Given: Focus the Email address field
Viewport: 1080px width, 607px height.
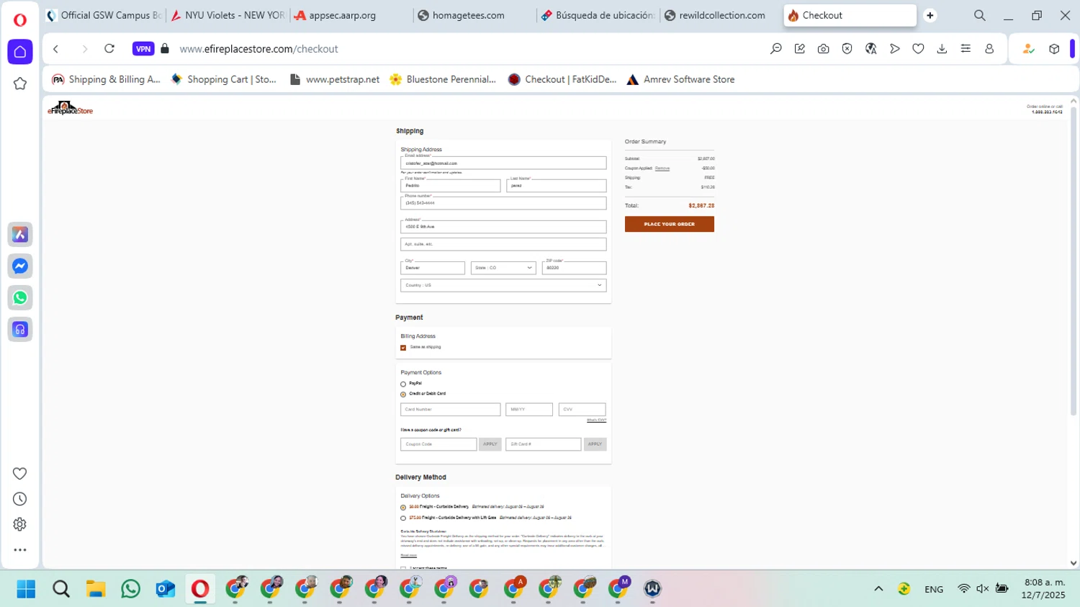Looking at the screenshot, I should (503, 163).
